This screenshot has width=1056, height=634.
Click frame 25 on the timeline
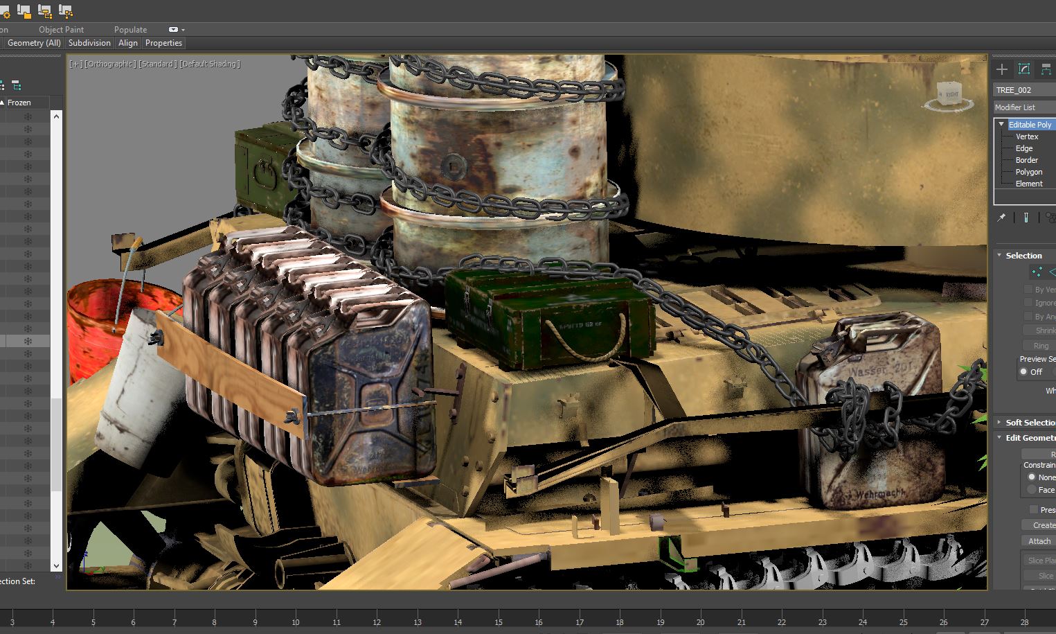903,622
